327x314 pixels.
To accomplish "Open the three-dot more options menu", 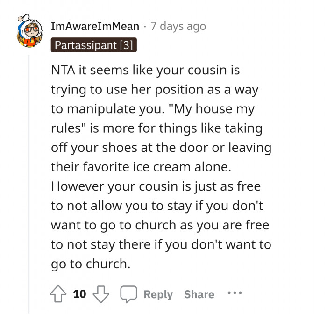I will coord(235,294).
